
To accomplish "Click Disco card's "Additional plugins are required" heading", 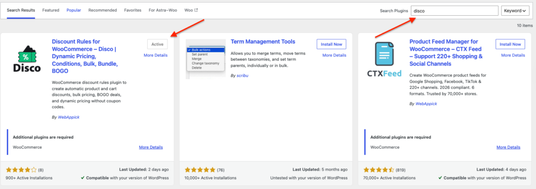I will 43,137.
